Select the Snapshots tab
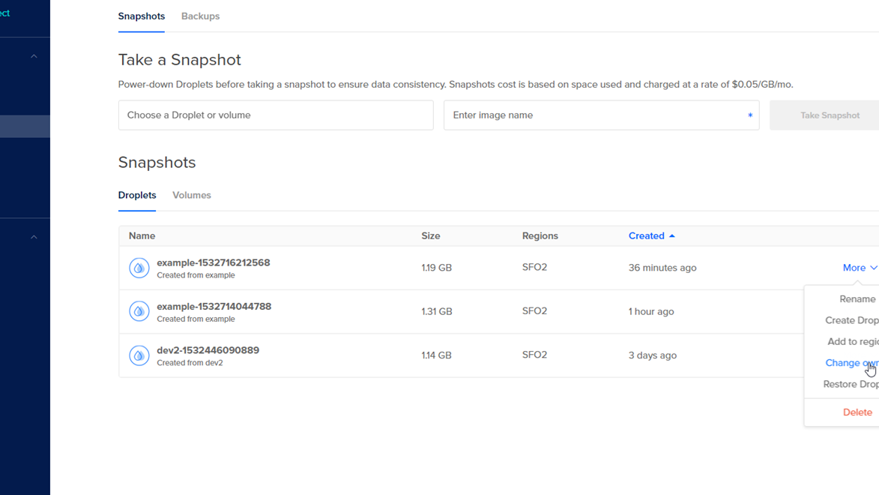The width and height of the screenshot is (879, 495). click(x=142, y=16)
